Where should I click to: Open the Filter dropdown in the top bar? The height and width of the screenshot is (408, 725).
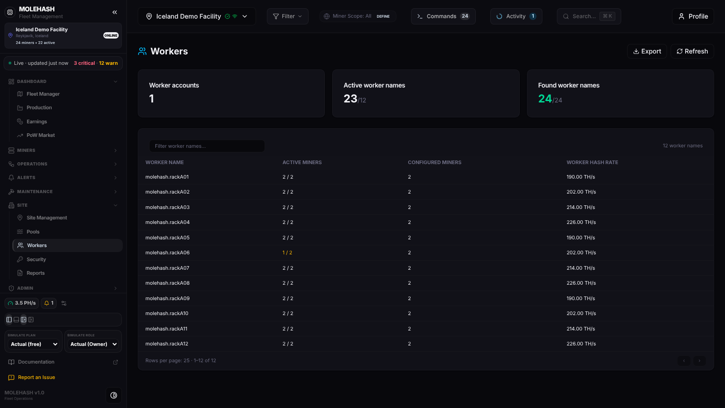tap(287, 16)
